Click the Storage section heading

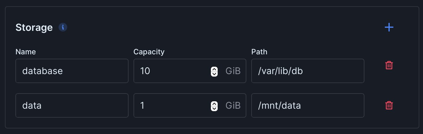(34, 27)
